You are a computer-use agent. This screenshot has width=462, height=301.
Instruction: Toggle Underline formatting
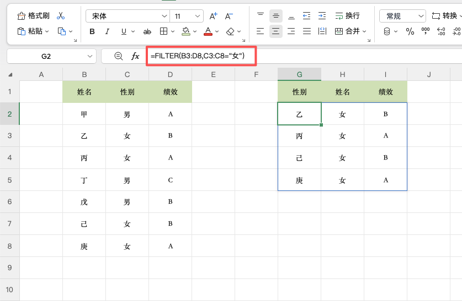[x=124, y=31]
